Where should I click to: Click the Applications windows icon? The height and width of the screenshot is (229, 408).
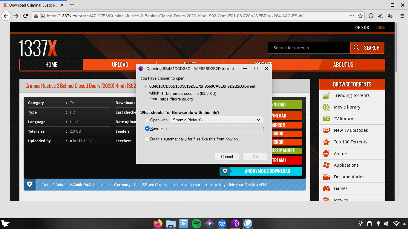(x=326, y=165)
